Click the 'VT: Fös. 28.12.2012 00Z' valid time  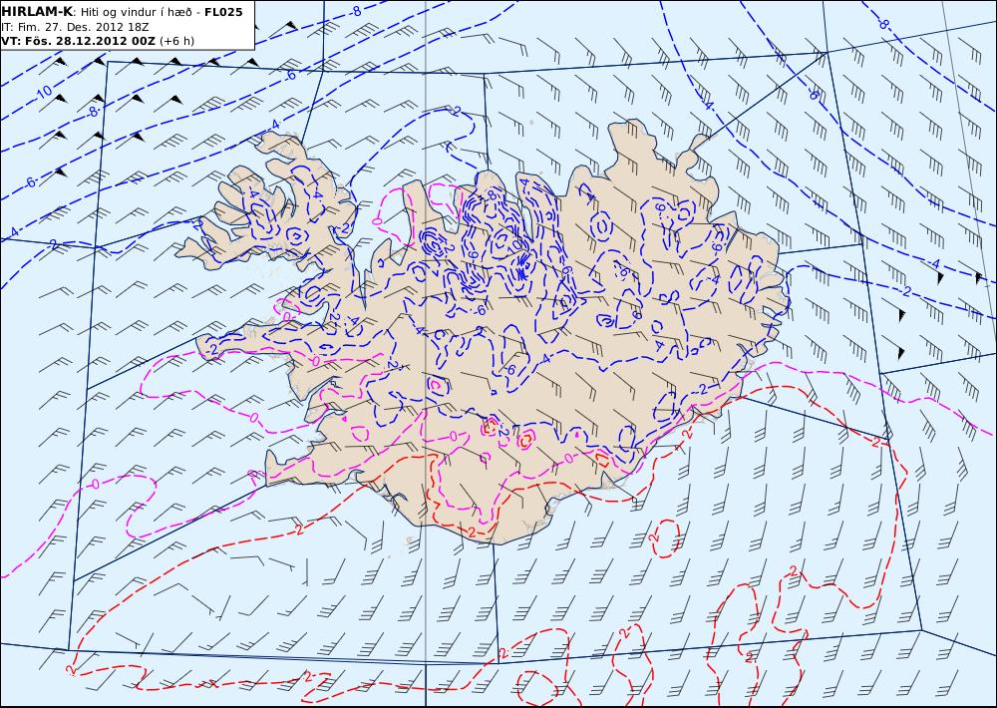[x=78, y=41]
